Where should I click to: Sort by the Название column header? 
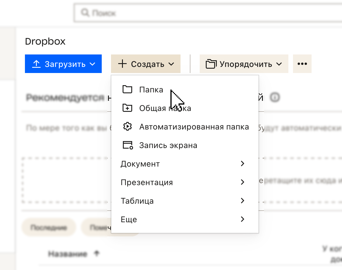(x=68, y=254)
